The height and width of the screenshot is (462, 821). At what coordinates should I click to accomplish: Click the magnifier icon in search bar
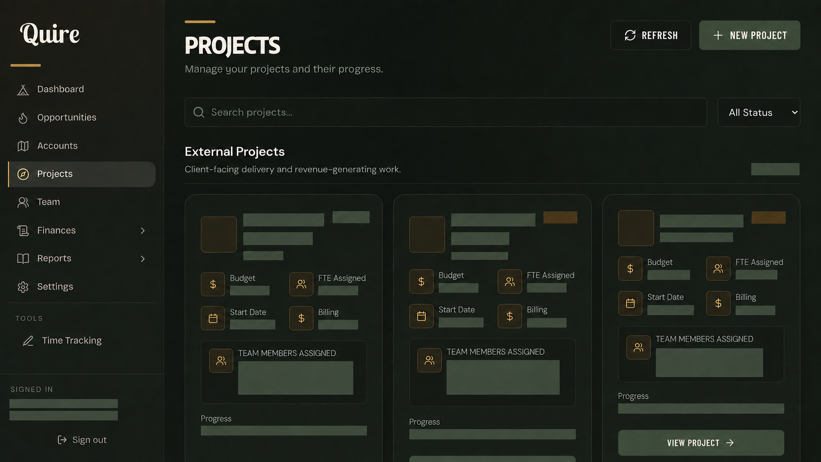pos(199,112)
